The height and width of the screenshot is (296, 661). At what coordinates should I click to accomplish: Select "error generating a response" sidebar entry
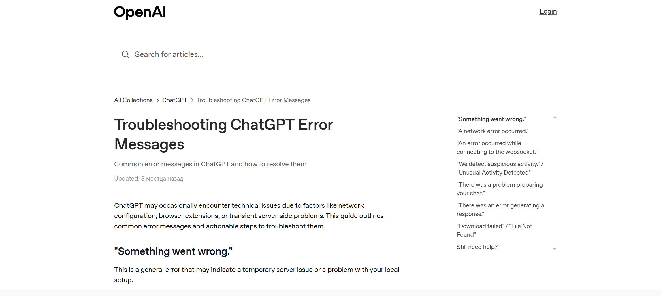pyautogui.click(x=500, y=210)
